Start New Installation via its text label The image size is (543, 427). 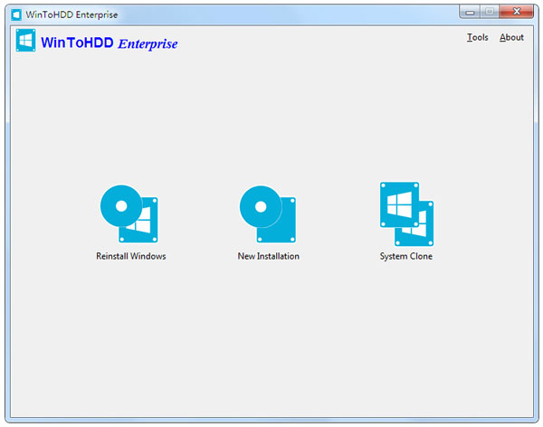(x=269, y=256)
